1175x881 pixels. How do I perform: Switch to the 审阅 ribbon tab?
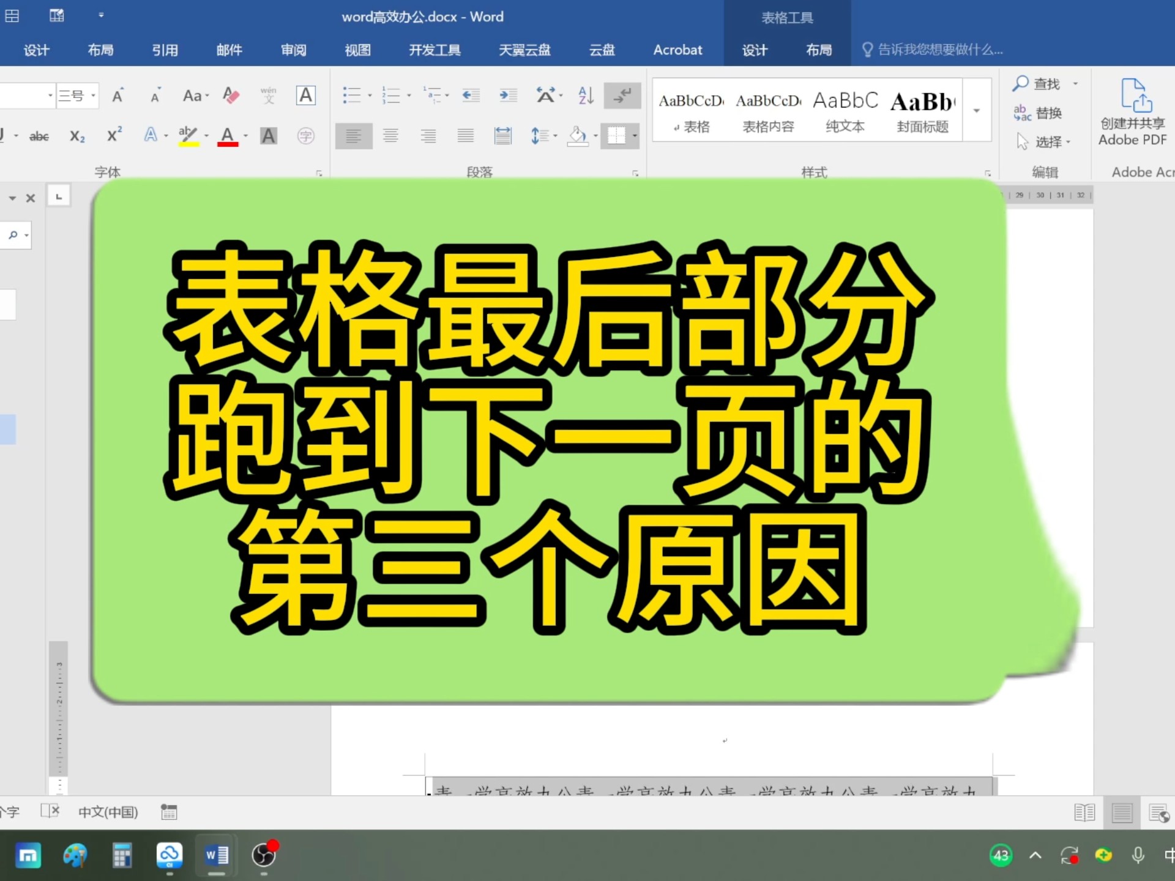[x=293, y=50]
